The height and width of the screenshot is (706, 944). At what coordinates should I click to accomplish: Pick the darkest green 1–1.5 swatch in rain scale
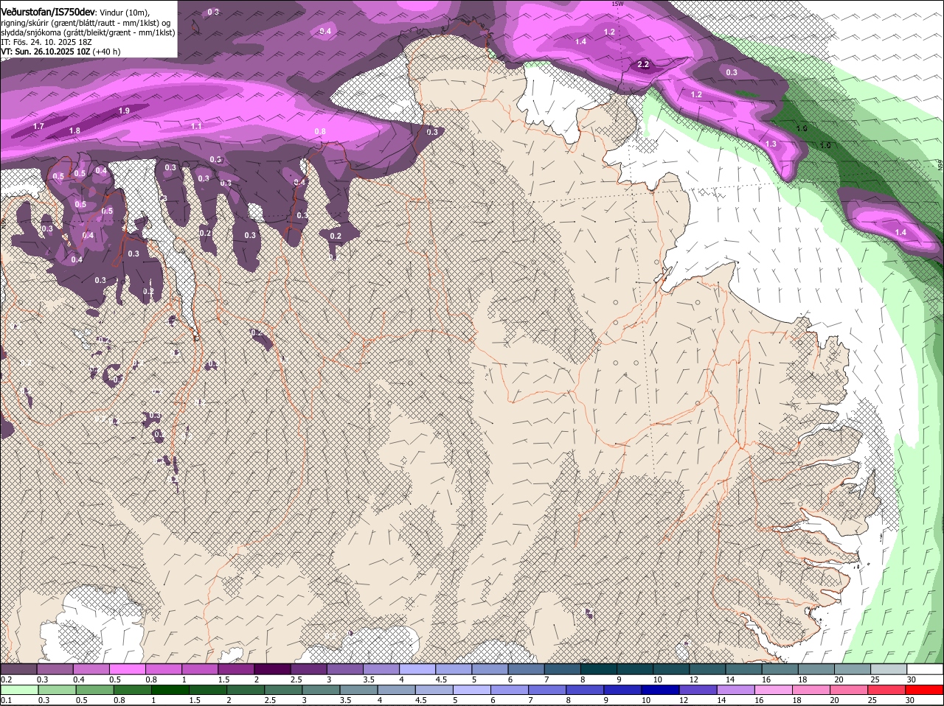point(170,690)
